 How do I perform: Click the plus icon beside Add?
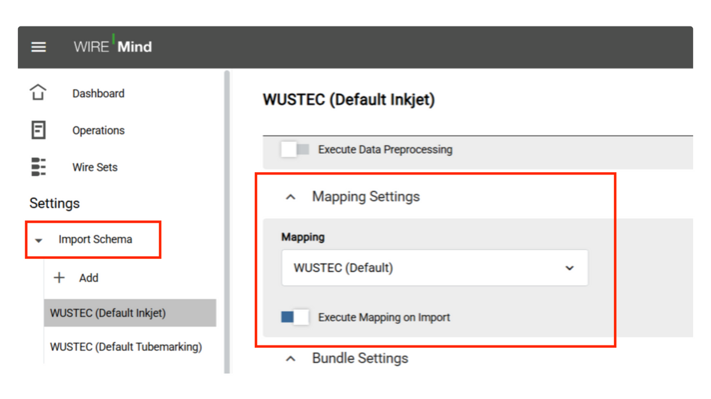60,277
